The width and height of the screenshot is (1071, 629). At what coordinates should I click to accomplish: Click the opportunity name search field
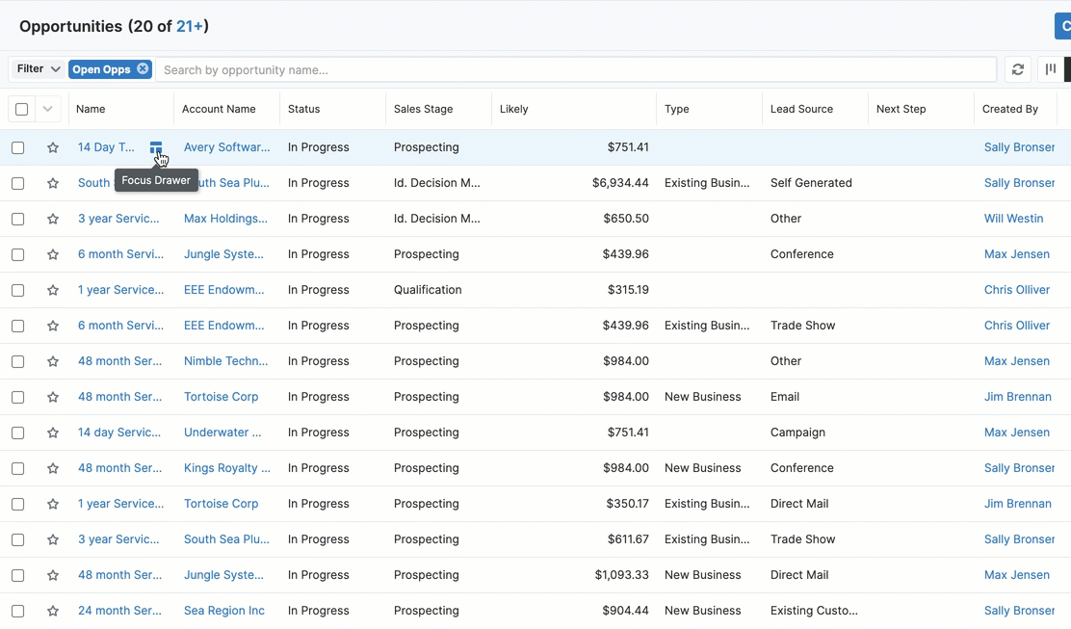pyautogui.click(x=576, y=69)
